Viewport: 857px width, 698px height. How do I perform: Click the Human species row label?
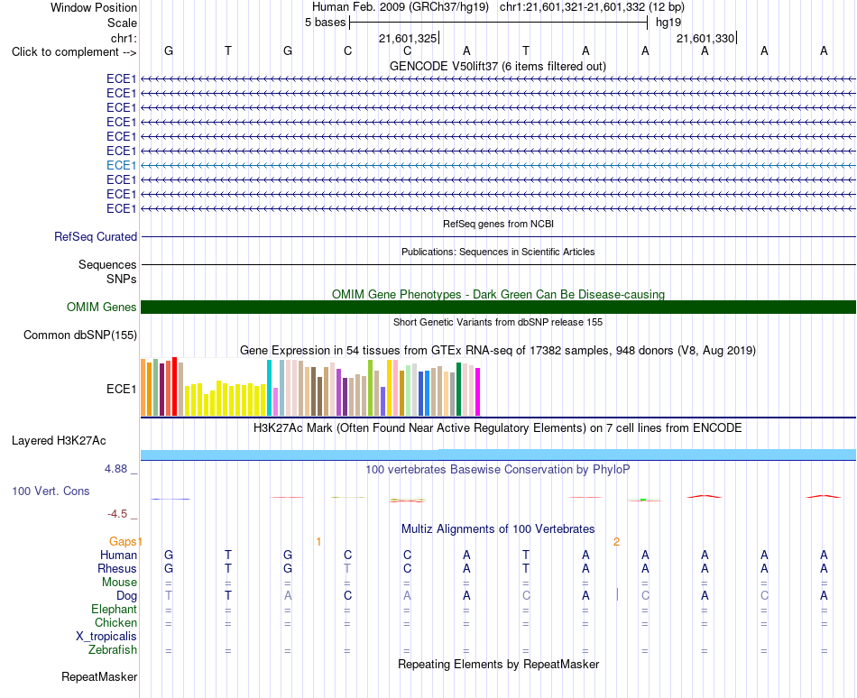pos(118,555)
